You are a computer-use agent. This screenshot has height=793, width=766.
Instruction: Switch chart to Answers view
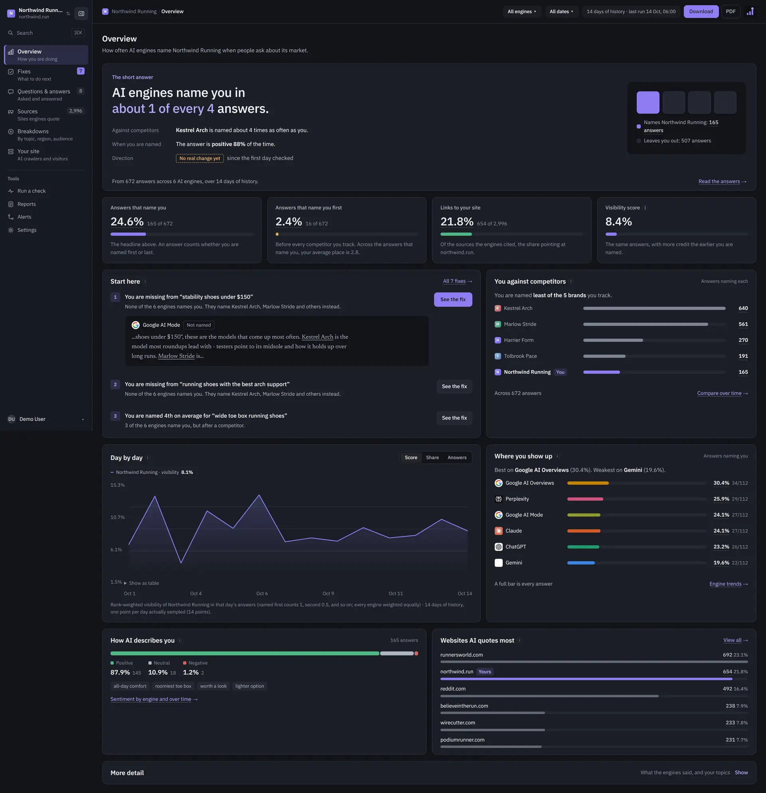tap(457, 458)
